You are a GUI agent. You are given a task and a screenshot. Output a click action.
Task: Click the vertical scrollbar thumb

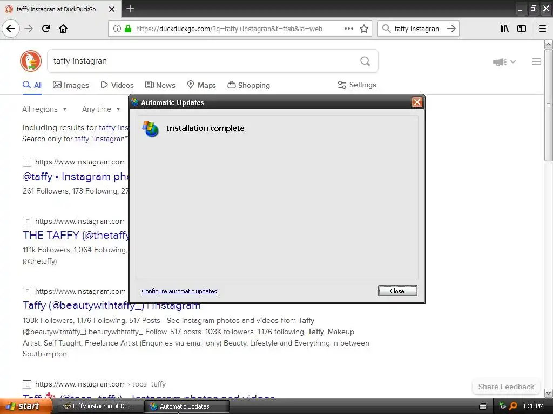(x=548, y=105)
